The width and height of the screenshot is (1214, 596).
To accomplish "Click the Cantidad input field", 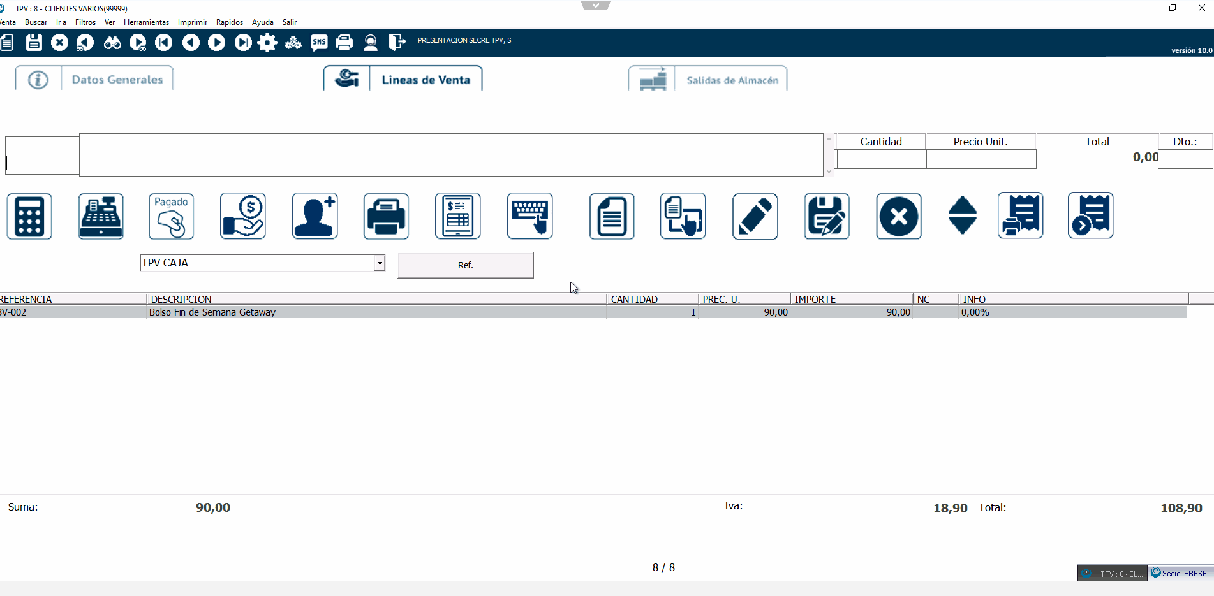I will tap(880, 159).
